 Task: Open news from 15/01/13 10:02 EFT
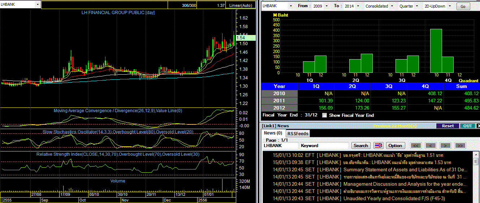368,155
